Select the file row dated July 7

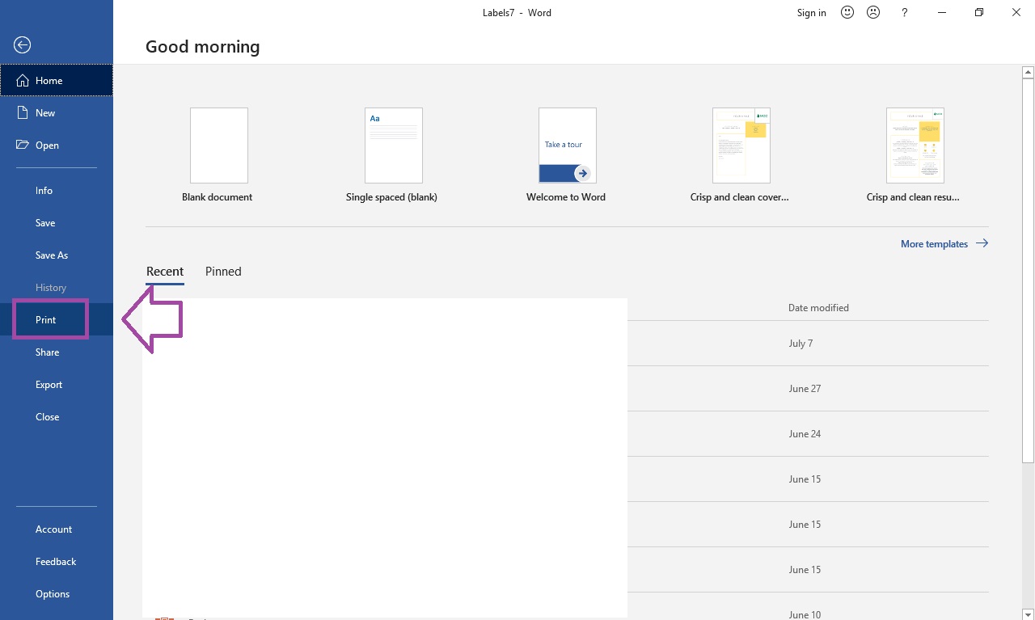tap(567, 344)
